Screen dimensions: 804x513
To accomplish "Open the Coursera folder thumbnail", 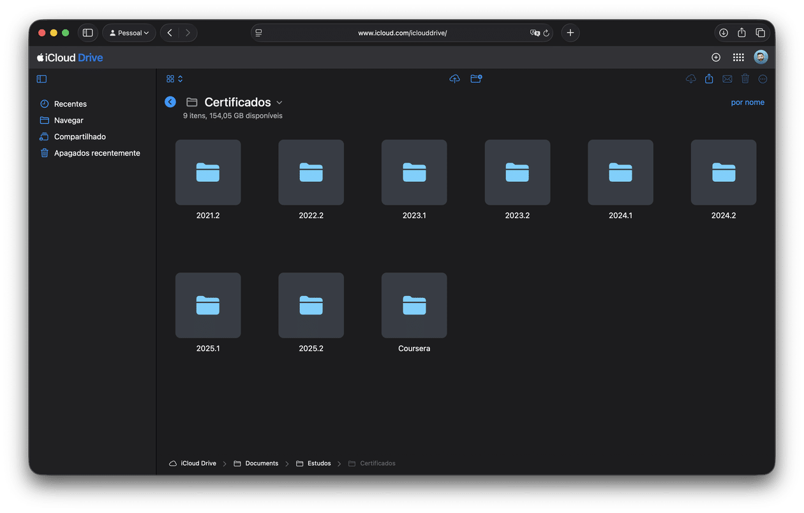I will pyautogui.click(x=413, y=305).
